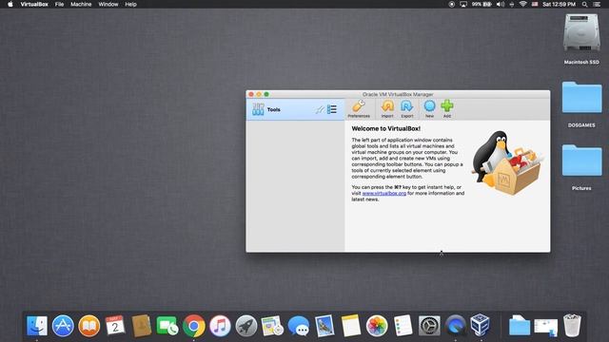Click the battery status in menu bar
609x342 pixels.
pos(481,4)
